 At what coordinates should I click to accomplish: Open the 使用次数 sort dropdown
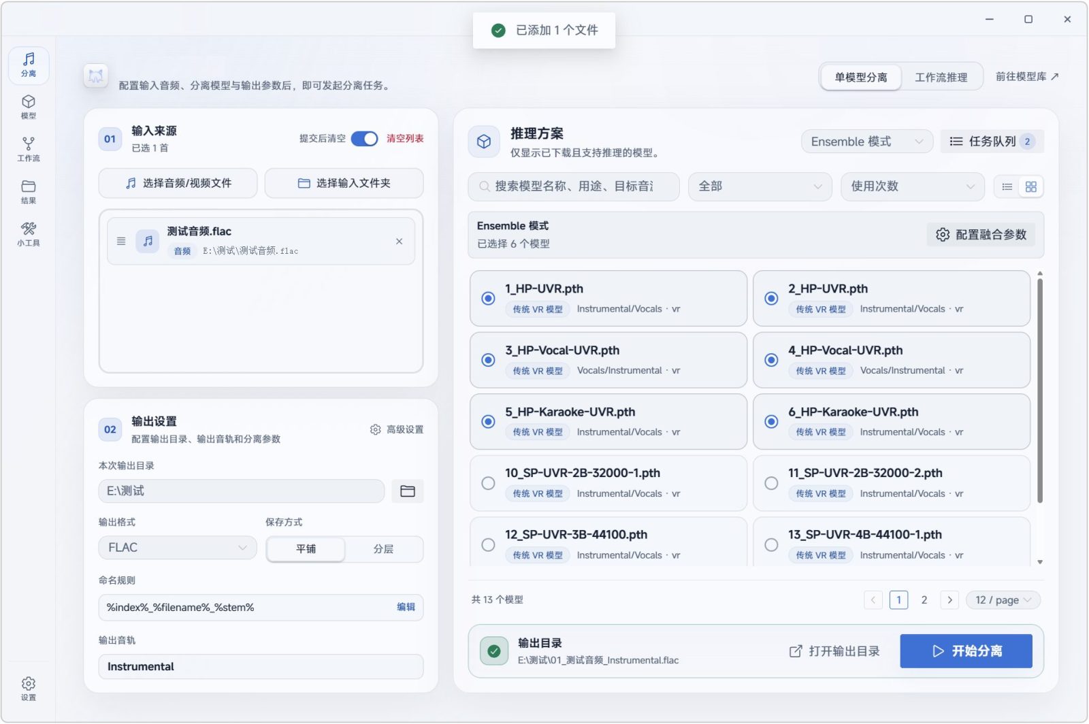click(913, 186)
